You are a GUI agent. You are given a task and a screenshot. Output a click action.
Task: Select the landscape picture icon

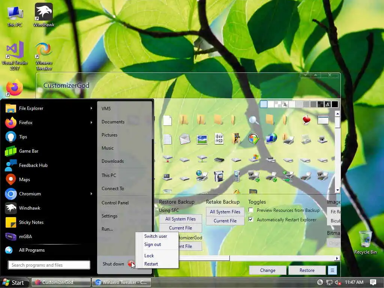[202, 139]
